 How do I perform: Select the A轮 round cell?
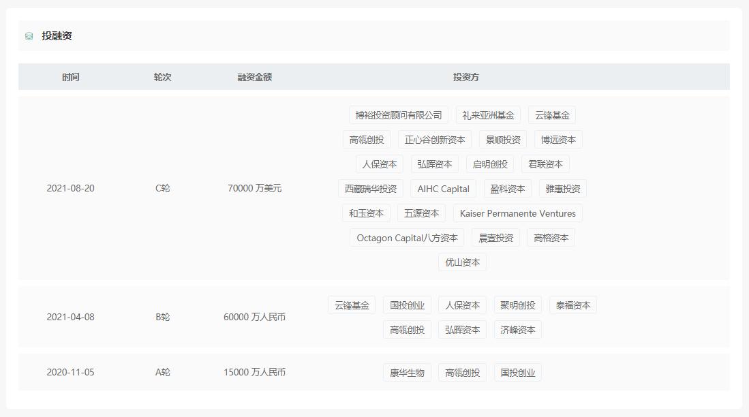pyautogui.click(x=162, y=372)
